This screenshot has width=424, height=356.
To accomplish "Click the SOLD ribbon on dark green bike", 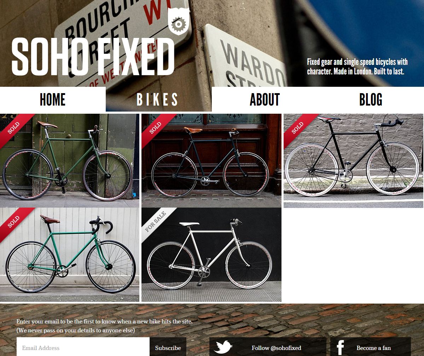I will tap(13, 128).
